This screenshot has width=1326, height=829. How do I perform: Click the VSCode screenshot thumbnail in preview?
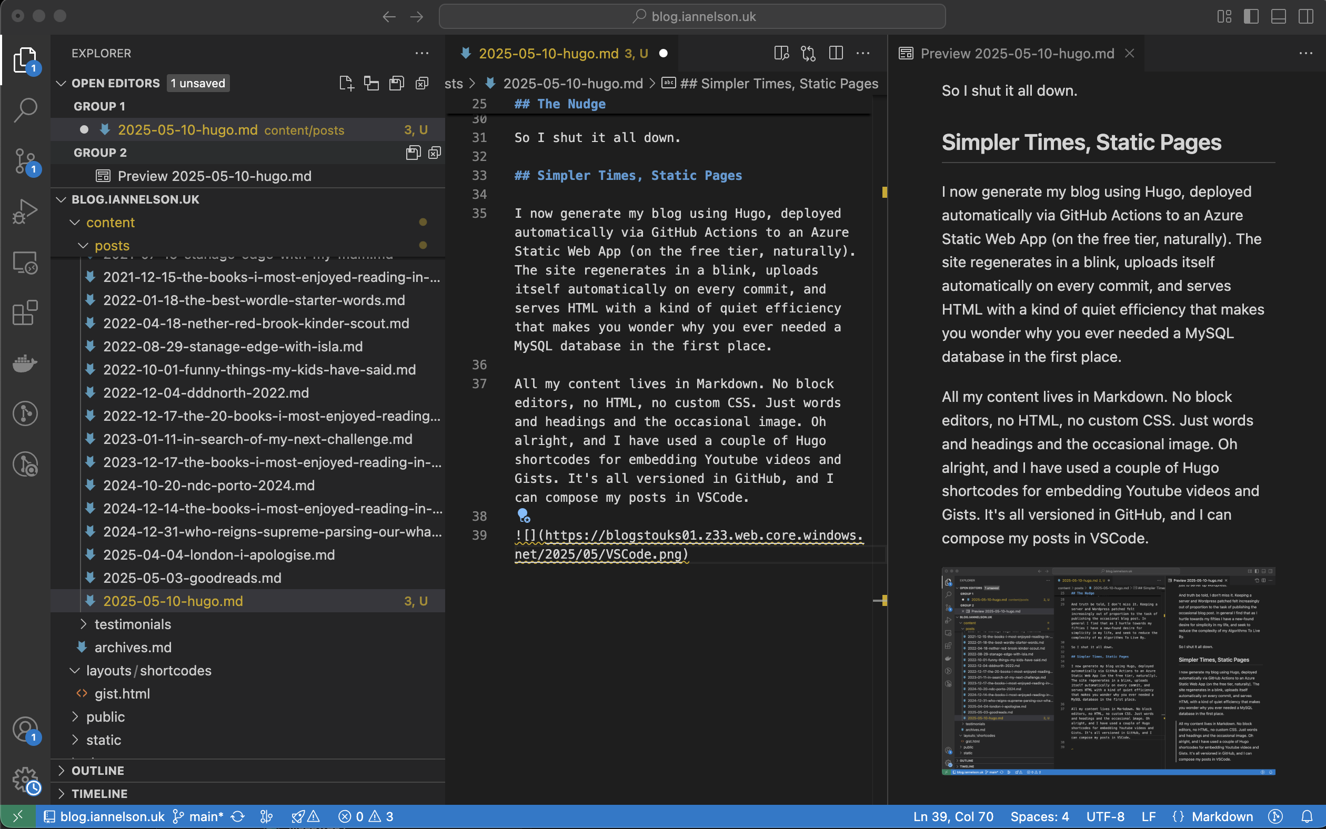[1108, 671]
